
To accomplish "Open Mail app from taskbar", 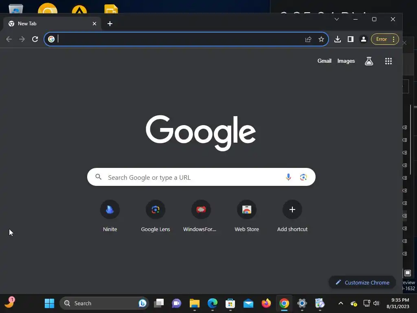I will pyautogui.click(x=248, y=303).
